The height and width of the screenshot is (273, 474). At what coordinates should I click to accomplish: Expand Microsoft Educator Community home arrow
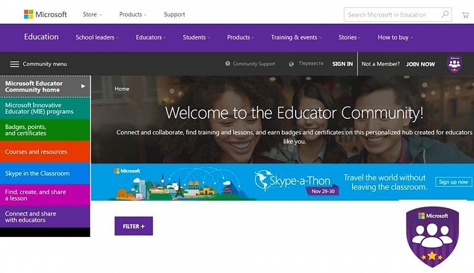click(x=83, y=86)
